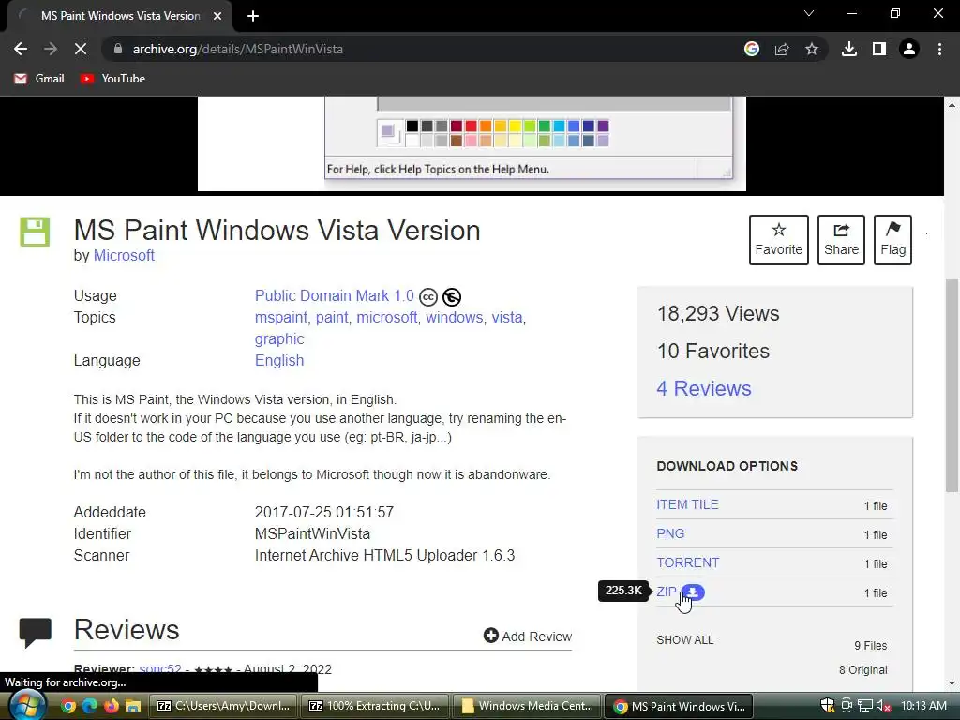Open the Microsoft author link
This screenshot has width=960, height=720.
tap(124, 255)
